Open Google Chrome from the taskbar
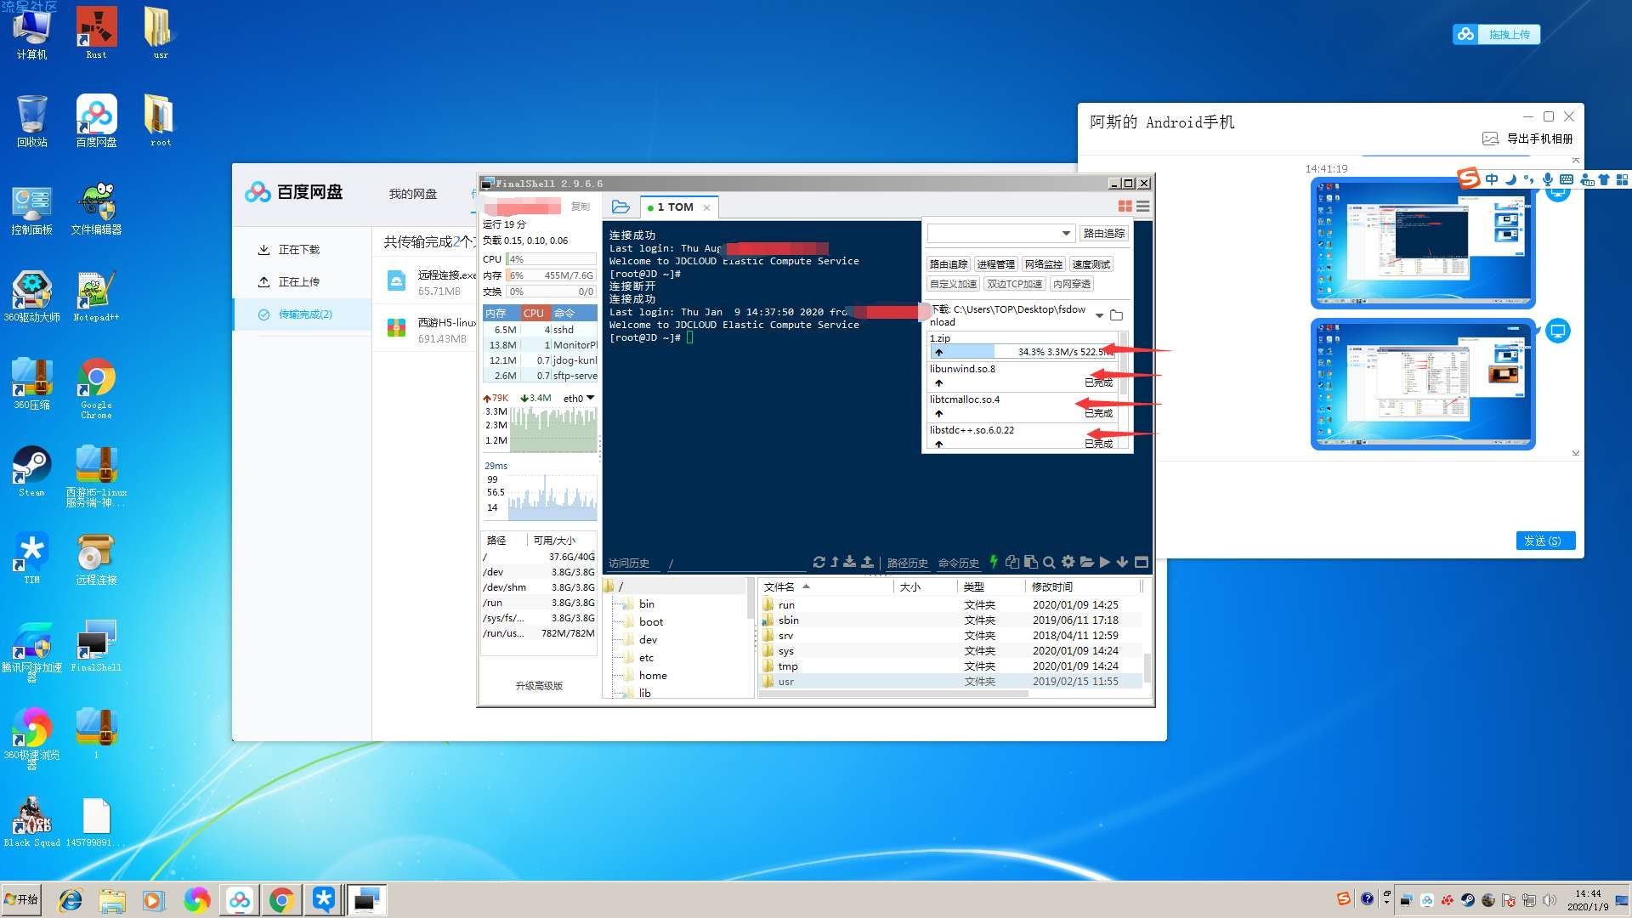Screen dimensions: 1632x918 [281, 899]
